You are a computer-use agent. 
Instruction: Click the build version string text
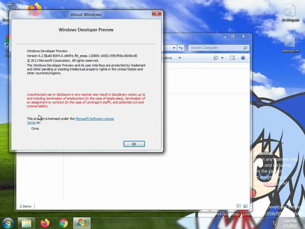pos(82,56)
